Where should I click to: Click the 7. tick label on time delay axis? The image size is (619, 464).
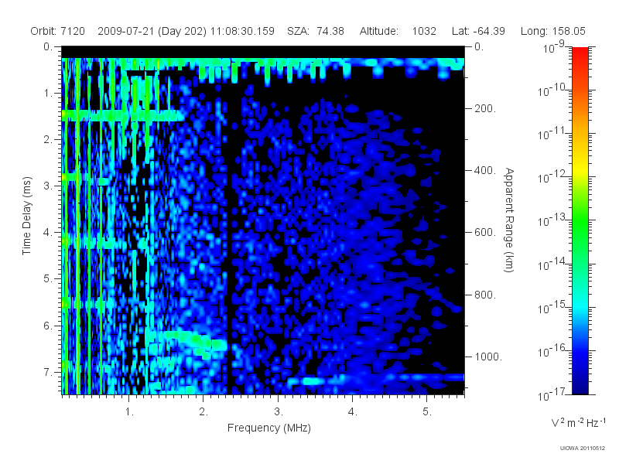click(48, 372)
